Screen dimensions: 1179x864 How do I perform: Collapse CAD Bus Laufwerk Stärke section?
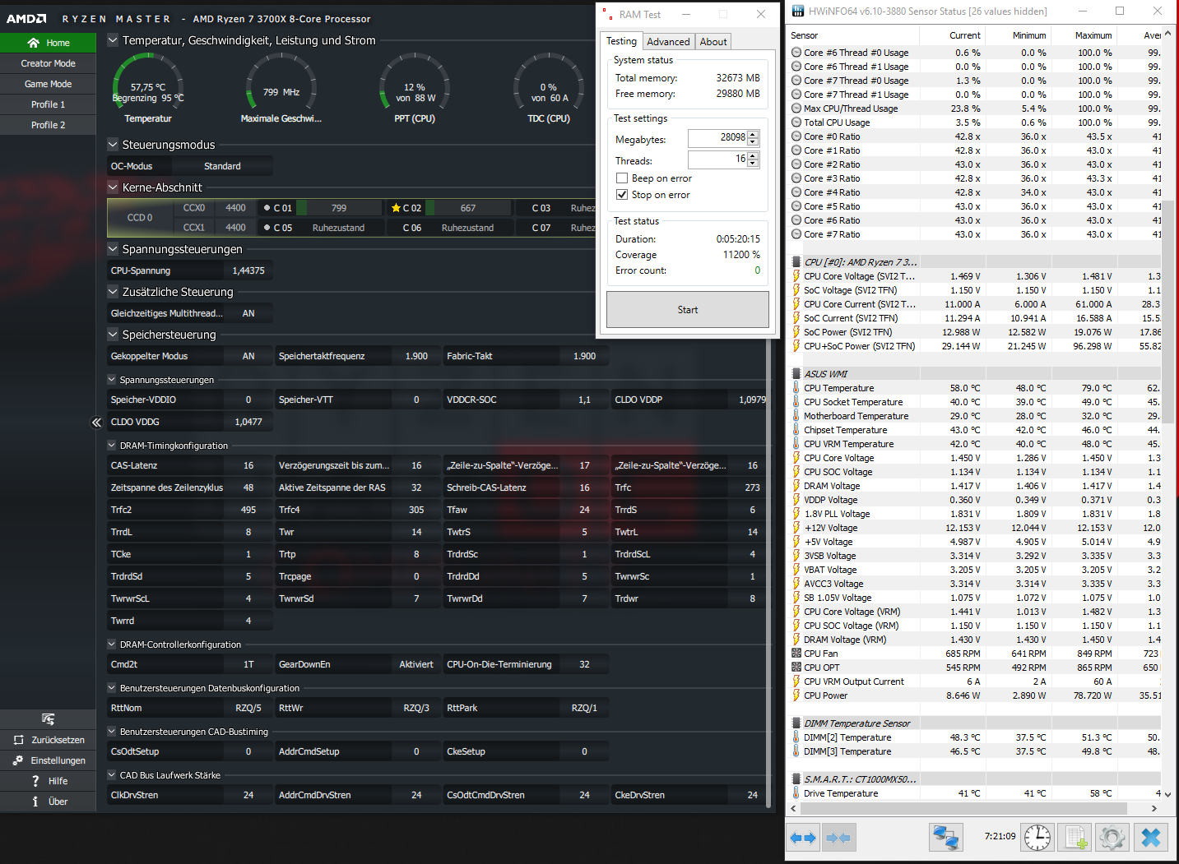coord(112,775)
